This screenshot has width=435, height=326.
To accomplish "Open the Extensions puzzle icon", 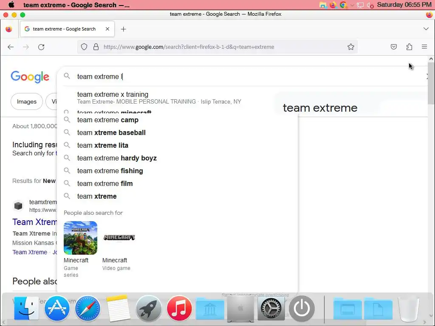I will (x=409, y=47).
